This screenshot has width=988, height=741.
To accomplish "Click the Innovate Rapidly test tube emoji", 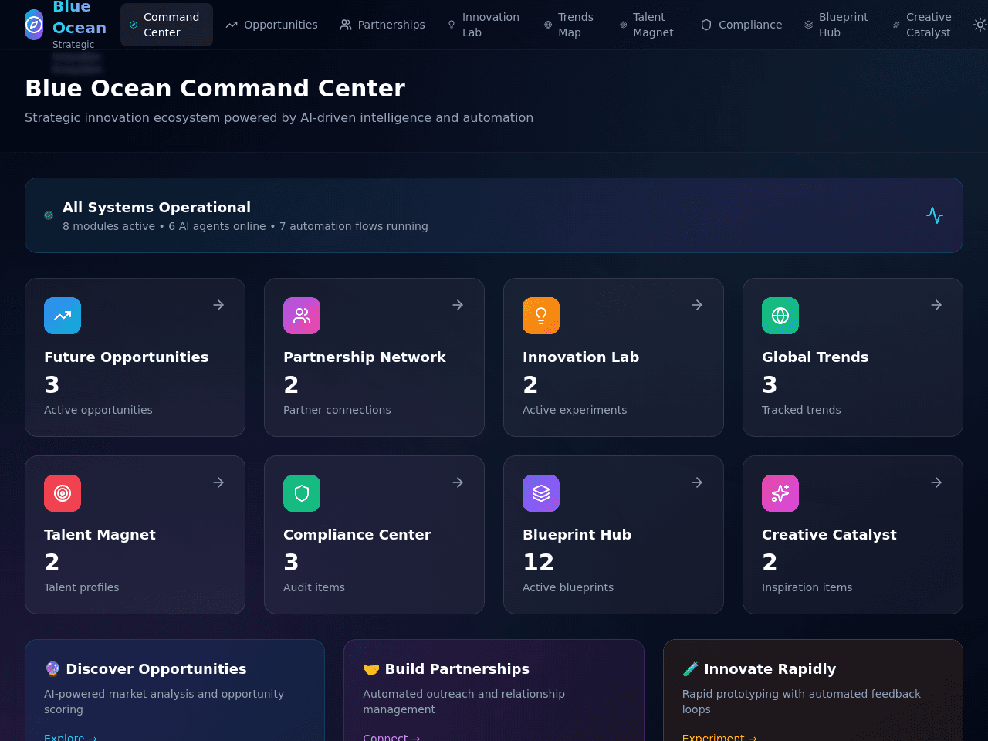I will (x=691, y=669).
